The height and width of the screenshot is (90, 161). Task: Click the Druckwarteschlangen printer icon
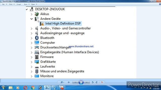click(x=37, y=47)
